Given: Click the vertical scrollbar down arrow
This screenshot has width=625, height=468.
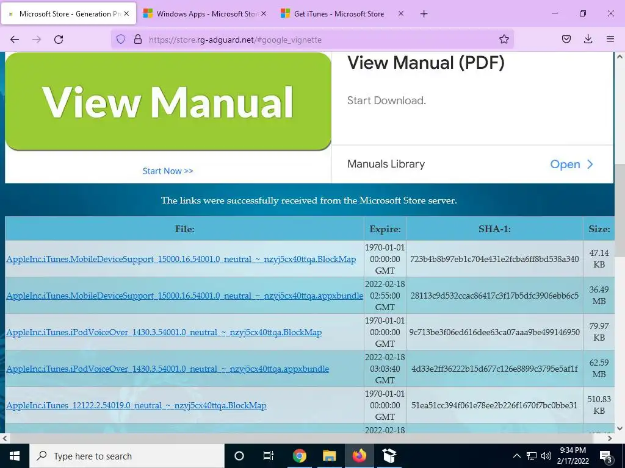Looking at the screenshot, I should point(620,428).
